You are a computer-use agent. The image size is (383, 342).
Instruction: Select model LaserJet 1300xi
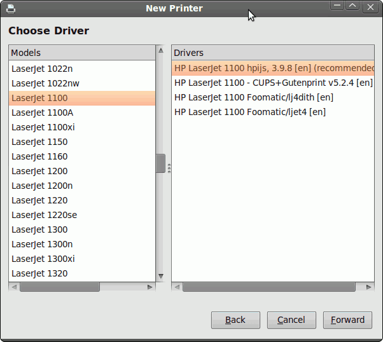(82, 259)
